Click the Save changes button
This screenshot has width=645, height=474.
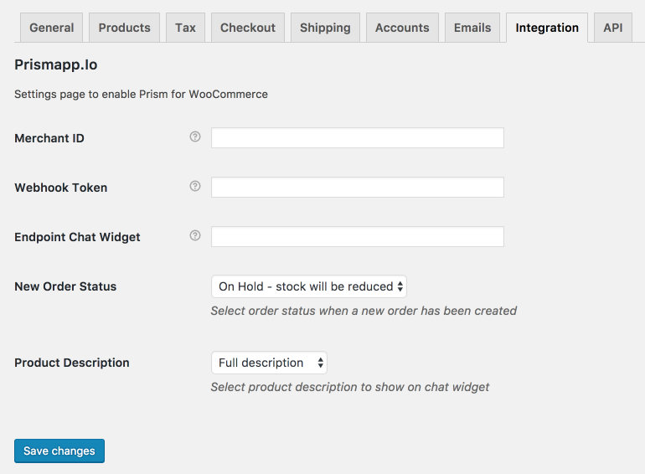[59, 451]
